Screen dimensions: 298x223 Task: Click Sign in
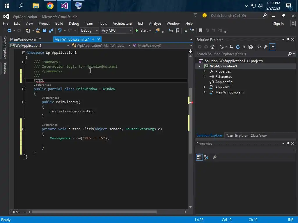pyautogui.click(x=278, y=24)
